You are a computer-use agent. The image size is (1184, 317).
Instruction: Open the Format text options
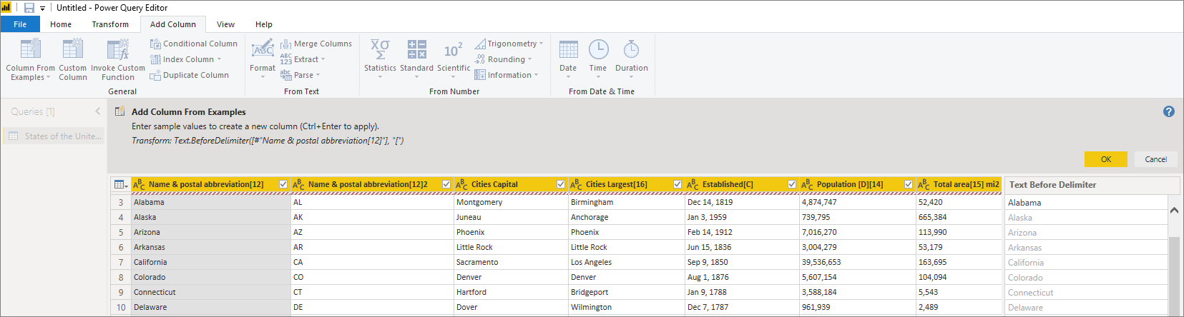263,57
